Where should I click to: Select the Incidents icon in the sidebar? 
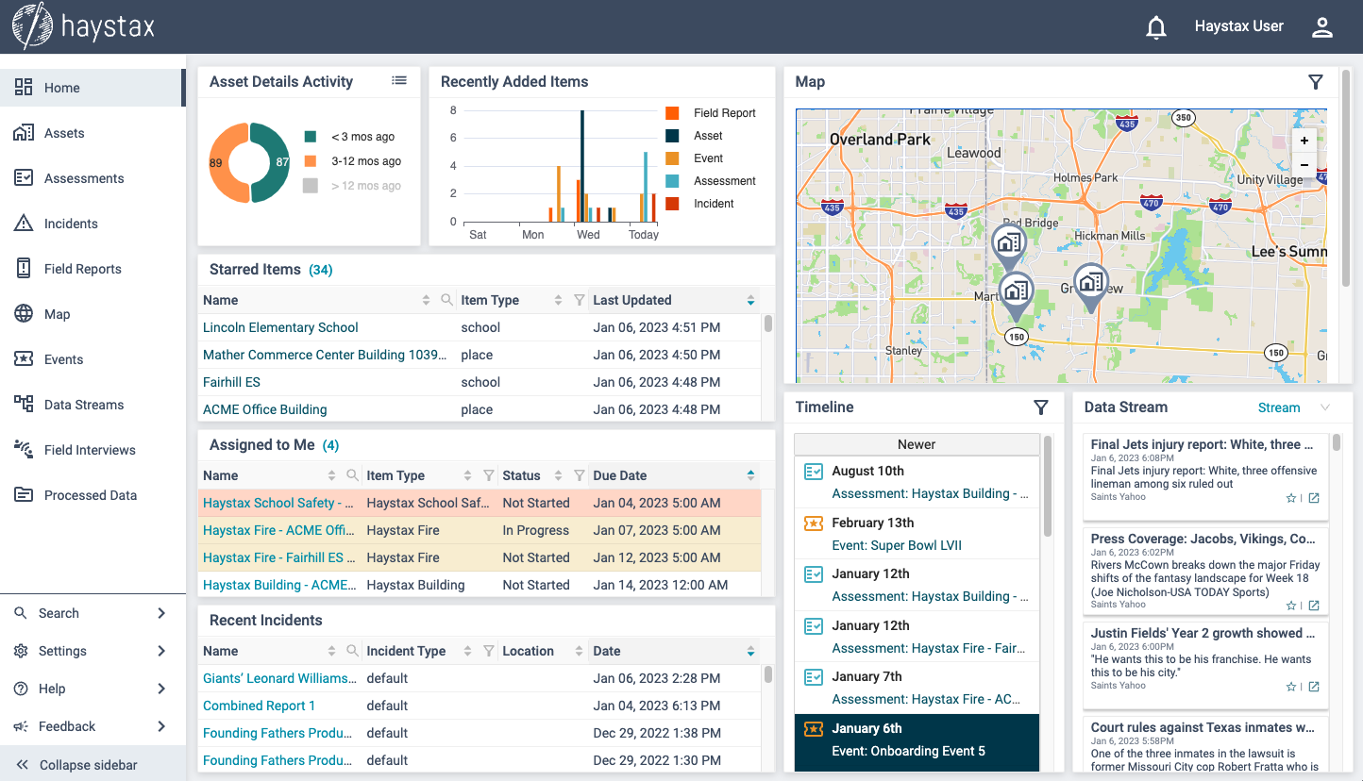tap(24, 224)
